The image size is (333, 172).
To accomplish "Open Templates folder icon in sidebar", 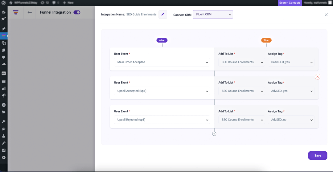I will click(4, 112).
